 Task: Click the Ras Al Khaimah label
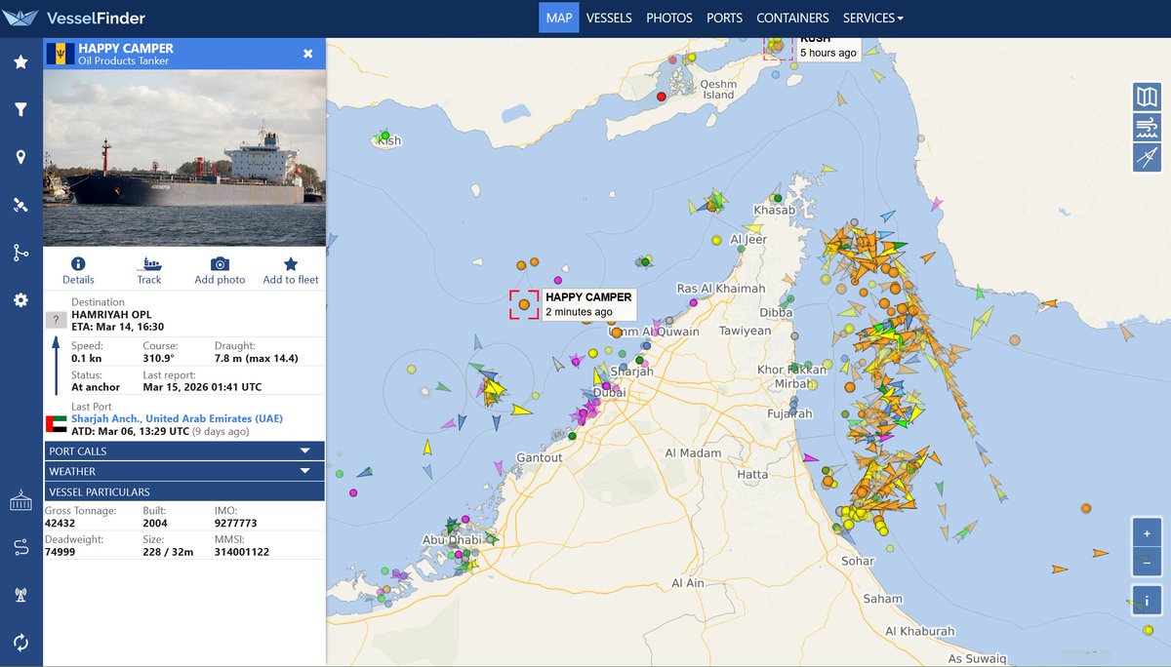click(721, 289)
